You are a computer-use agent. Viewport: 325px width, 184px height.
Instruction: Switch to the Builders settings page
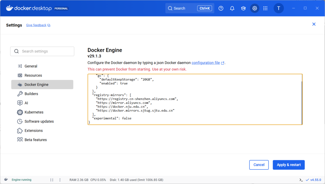[31, 94]
